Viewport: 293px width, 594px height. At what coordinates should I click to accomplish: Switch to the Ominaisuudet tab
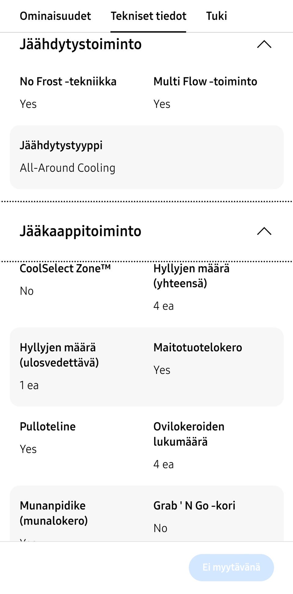(x=55, y=16)
